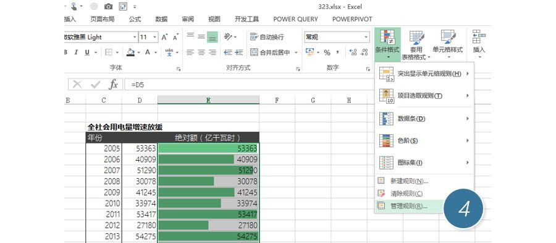556x243 pixels.
Task: Open the 页面布局 tab
Action: pos(102,19)
